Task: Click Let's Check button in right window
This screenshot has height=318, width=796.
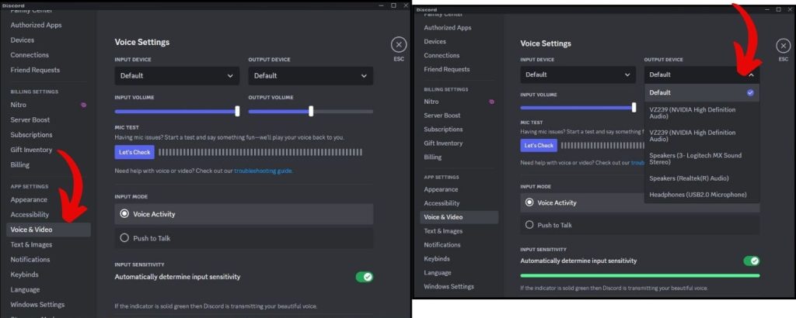Action: [x=539, y=145]
